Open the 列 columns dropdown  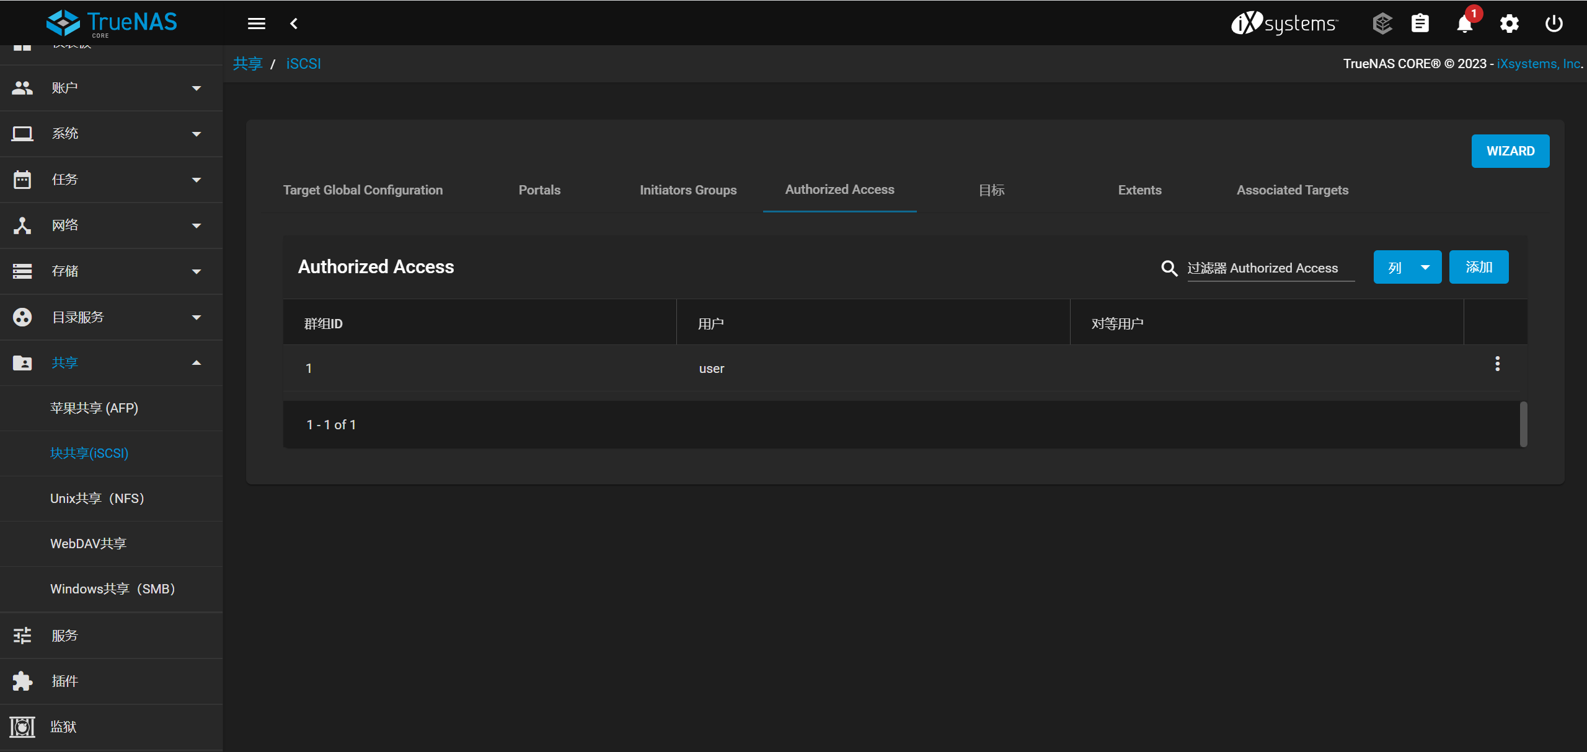click(x=1407, y=268)
